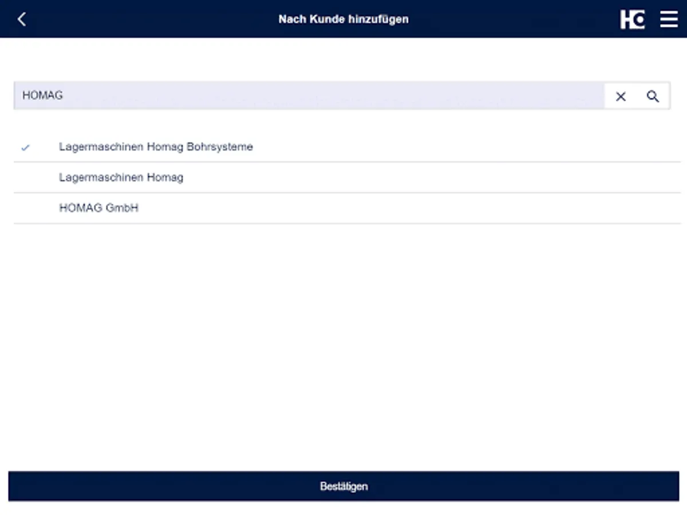Click the search field containing HOMAG
The height and width of the screenshot is (515, 687).
click(309, 96)
